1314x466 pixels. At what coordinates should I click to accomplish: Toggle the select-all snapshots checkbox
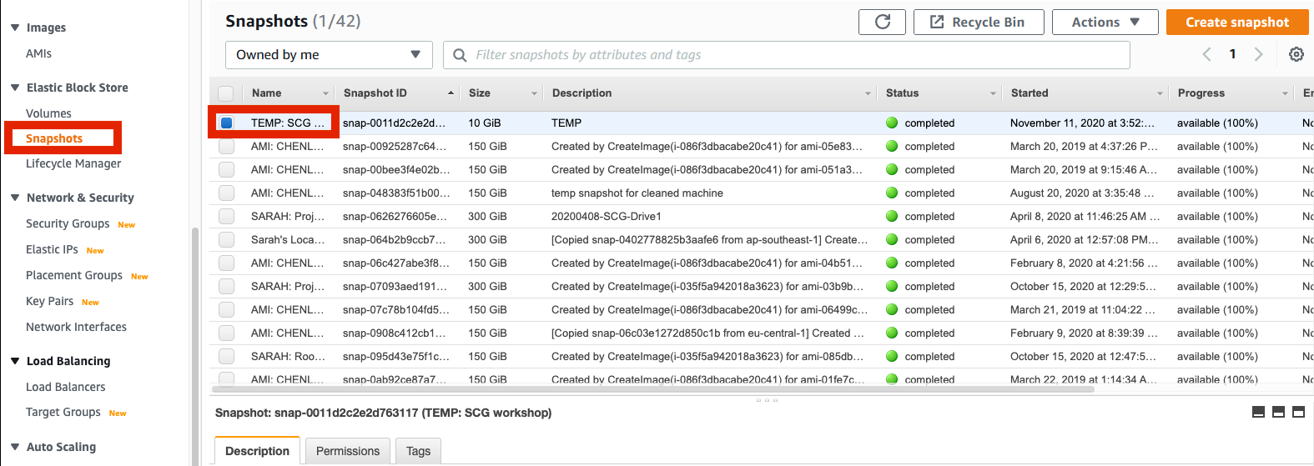[x=226, y=93]
